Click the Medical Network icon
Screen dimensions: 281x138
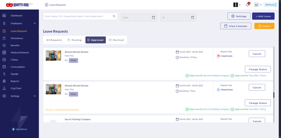tap(4, 52)
